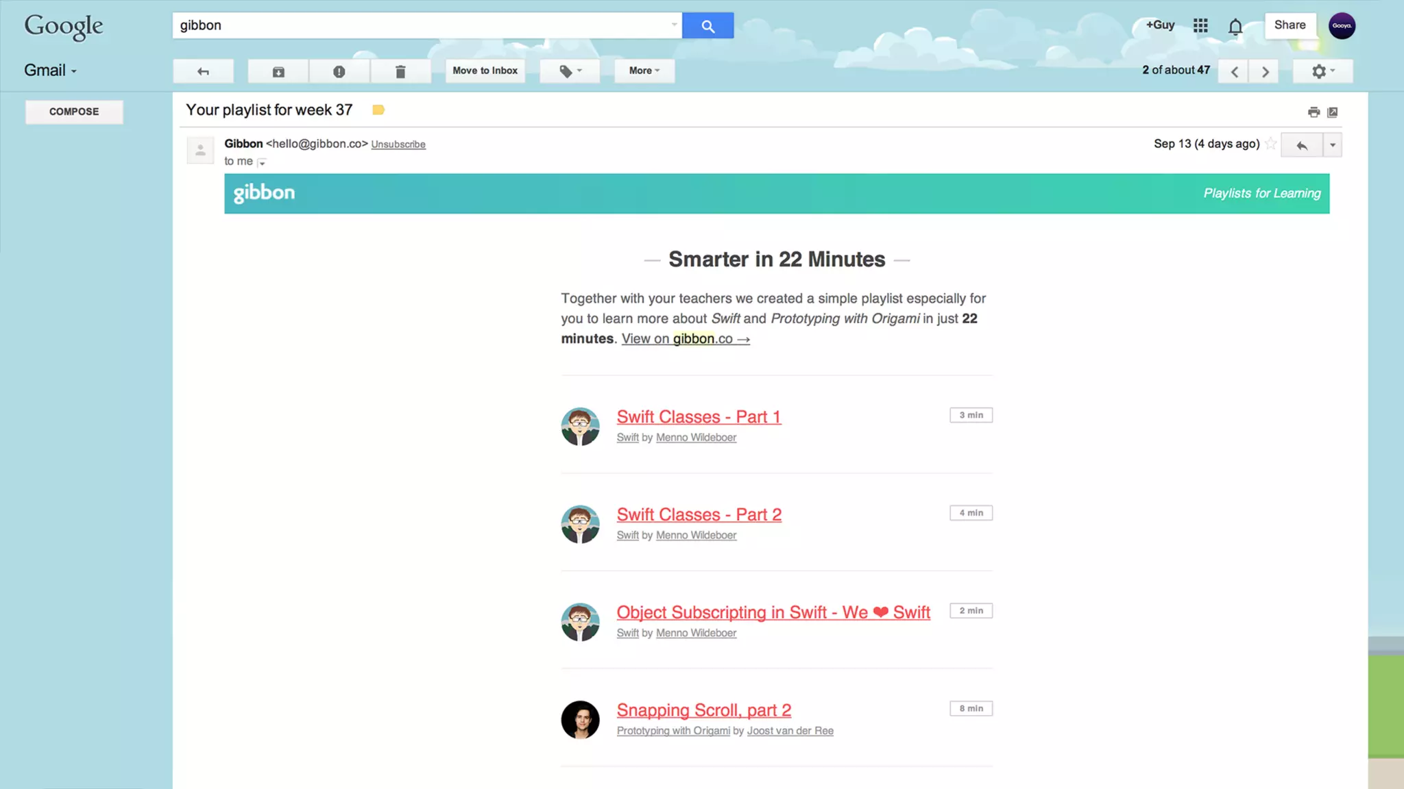Viewport: 1404px width, 789px height.
Task: Click avatar beside Swift Classes - Part 2
Action: tap(580, 525)
